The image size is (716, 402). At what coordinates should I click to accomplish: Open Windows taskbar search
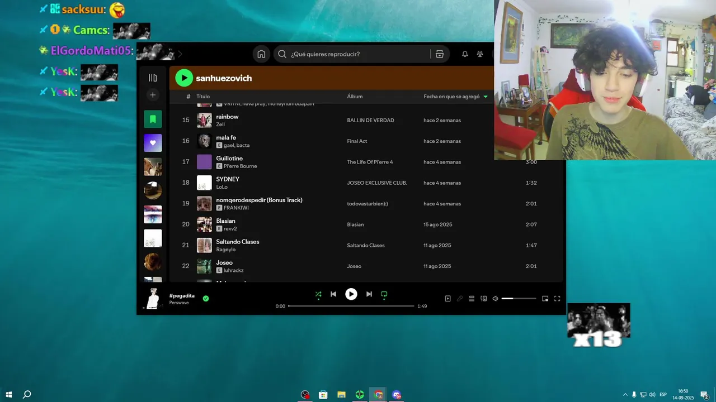(x=26, y=395)
